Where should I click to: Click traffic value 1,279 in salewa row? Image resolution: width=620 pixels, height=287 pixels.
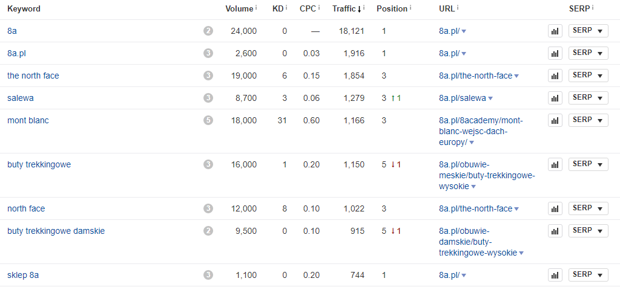coord(354,98)
